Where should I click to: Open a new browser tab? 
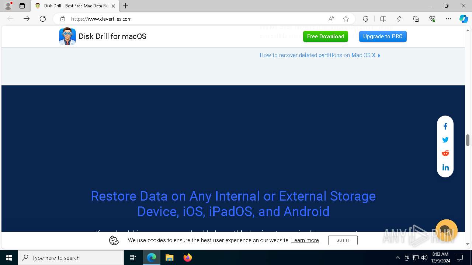click(x=126, y=6)
